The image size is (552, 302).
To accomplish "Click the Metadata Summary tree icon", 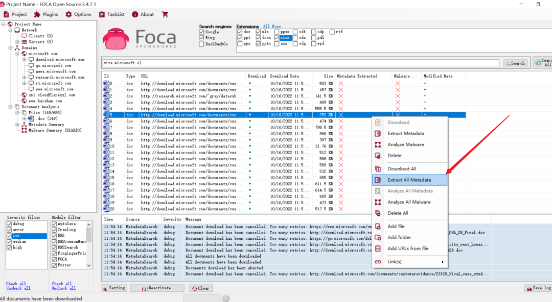I will point(24,124).
